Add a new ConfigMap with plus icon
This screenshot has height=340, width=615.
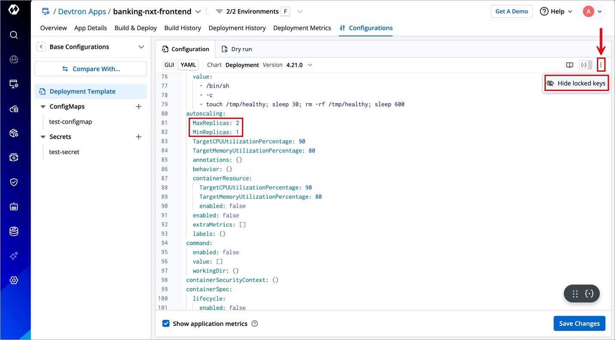138,106
